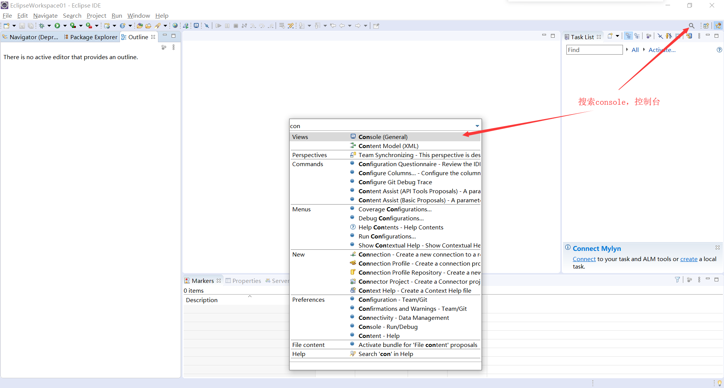Toggle Skip All Breakpoints in toolbar
The height and width of the screenshot is (388, 724).
click(207, 26)
